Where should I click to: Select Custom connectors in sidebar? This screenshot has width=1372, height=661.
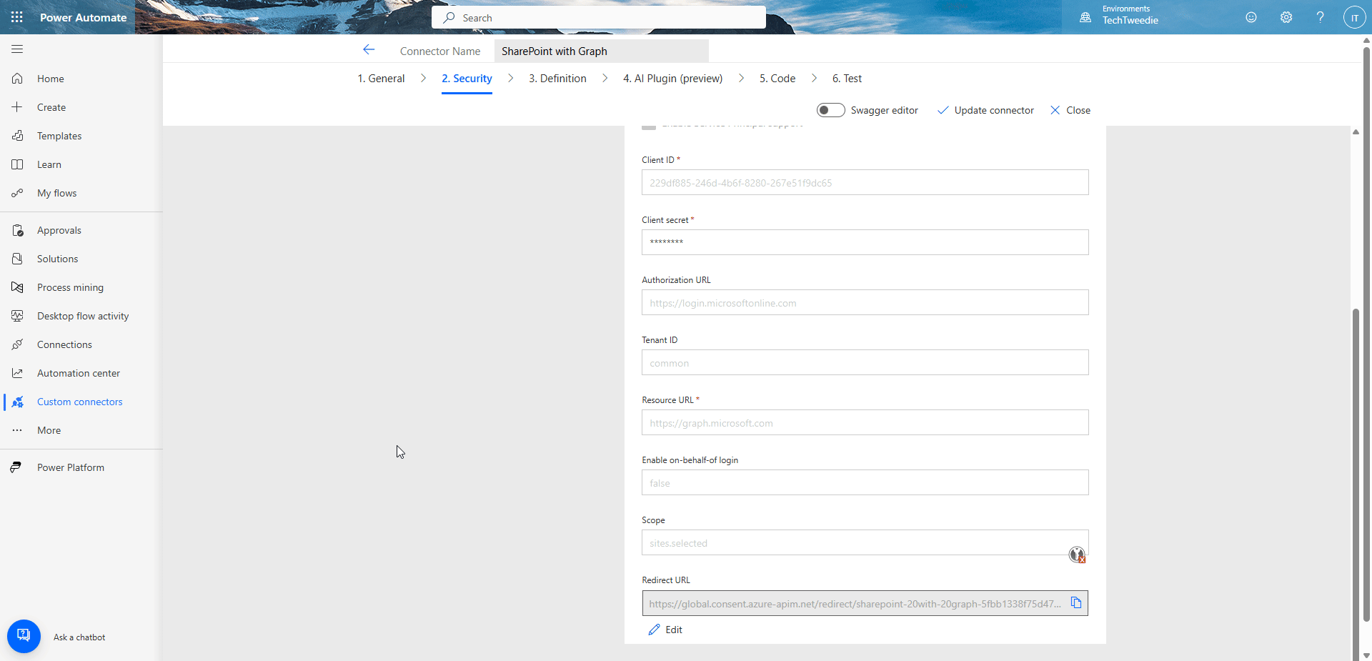(79, 401)
